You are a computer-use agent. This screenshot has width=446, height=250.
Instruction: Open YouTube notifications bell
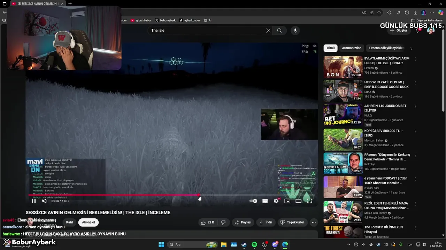(417, 31)
